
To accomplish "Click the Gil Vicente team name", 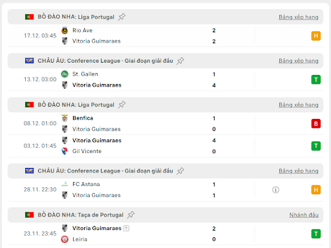I will click(x=87, y=151).
